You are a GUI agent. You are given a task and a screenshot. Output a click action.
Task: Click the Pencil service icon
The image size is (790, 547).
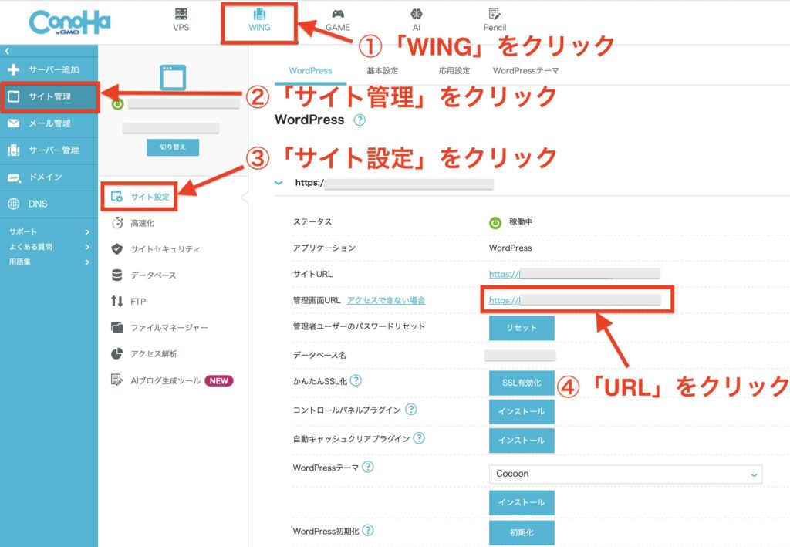495,15
